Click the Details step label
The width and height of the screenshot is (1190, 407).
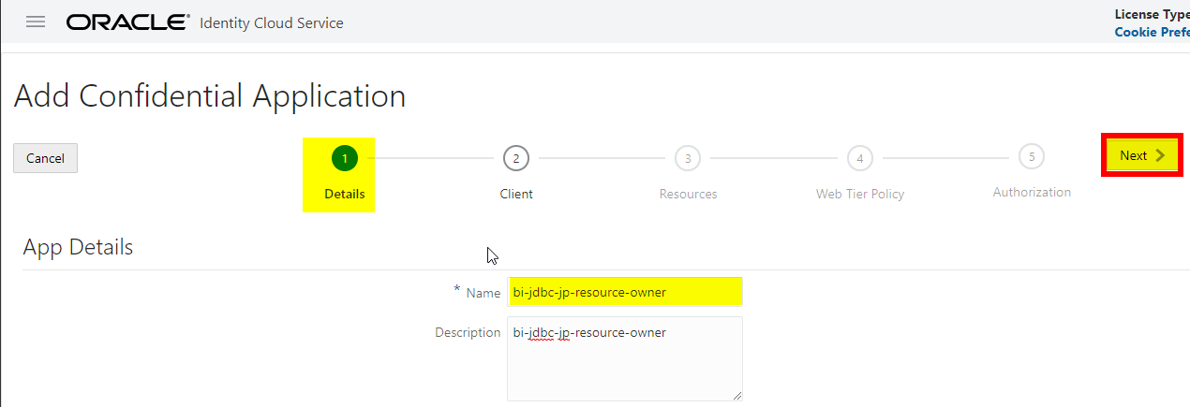(x=344, y=194)
